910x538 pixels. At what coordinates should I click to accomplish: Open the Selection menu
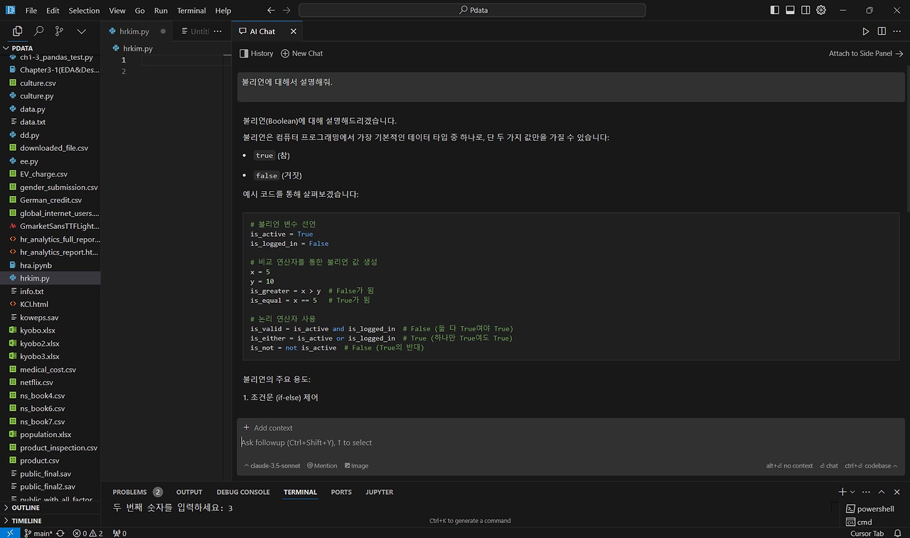point(84,11)
